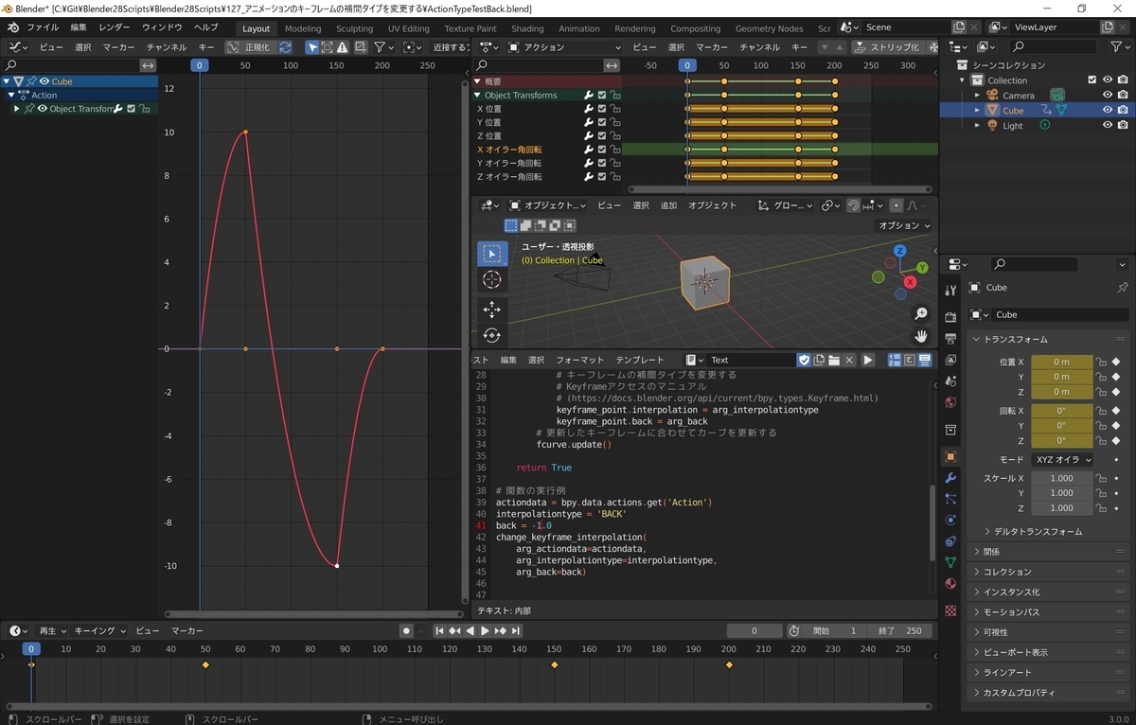Open the Modifier properties wrench tab
1136x725 pixels.
coord(950,477)
